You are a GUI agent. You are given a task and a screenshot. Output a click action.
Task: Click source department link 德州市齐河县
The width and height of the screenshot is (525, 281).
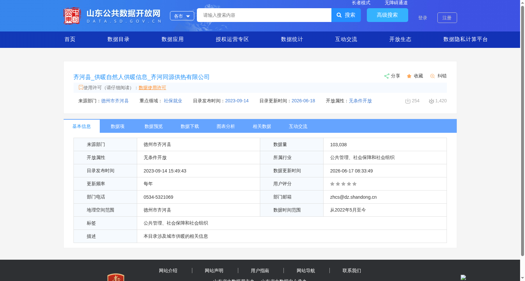pyautogui.click(x=115, y=101)
